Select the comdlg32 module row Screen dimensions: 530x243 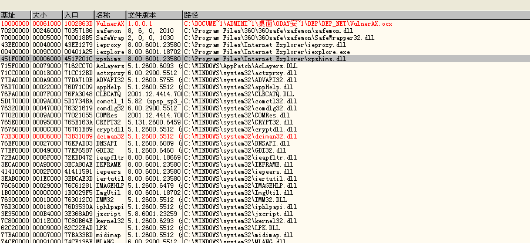110,109
